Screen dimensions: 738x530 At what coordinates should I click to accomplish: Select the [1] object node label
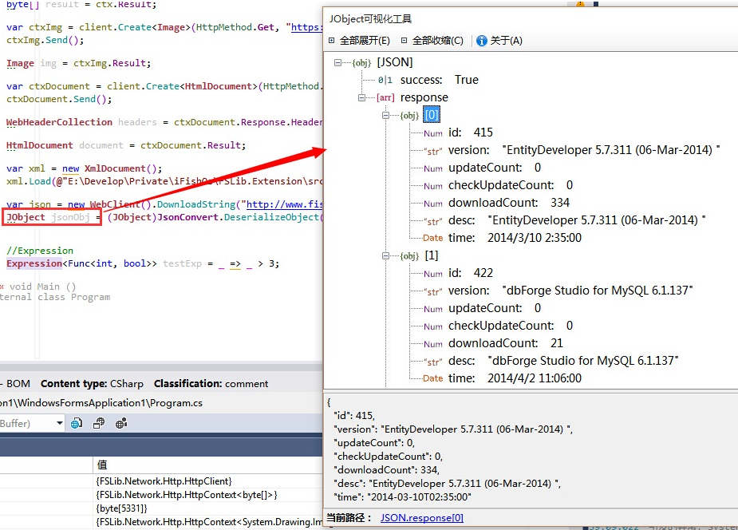(x=432, y=255)
